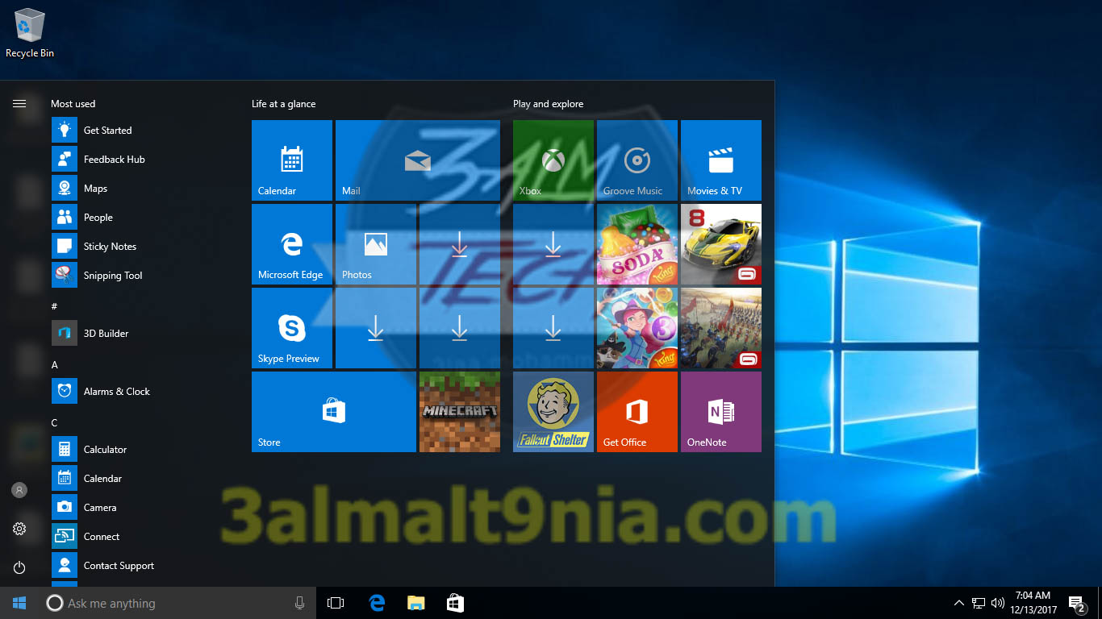Launch the Fallout Shelter tile
This screenshot has width=1102, height=619.
pos(553,412)
